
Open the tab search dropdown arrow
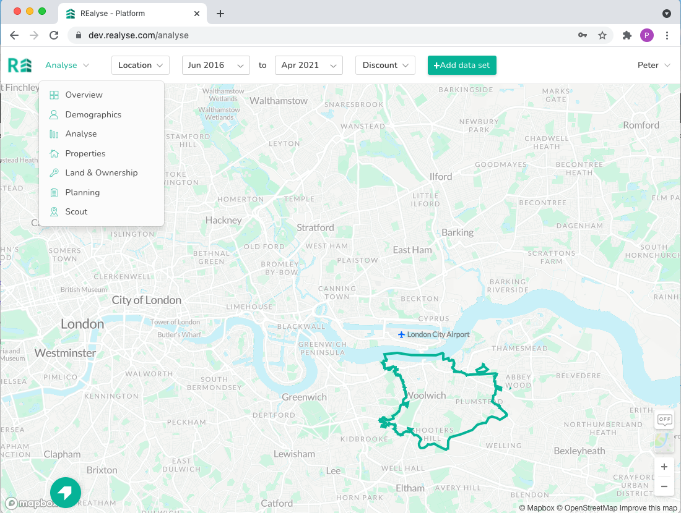tap(667, 14)
